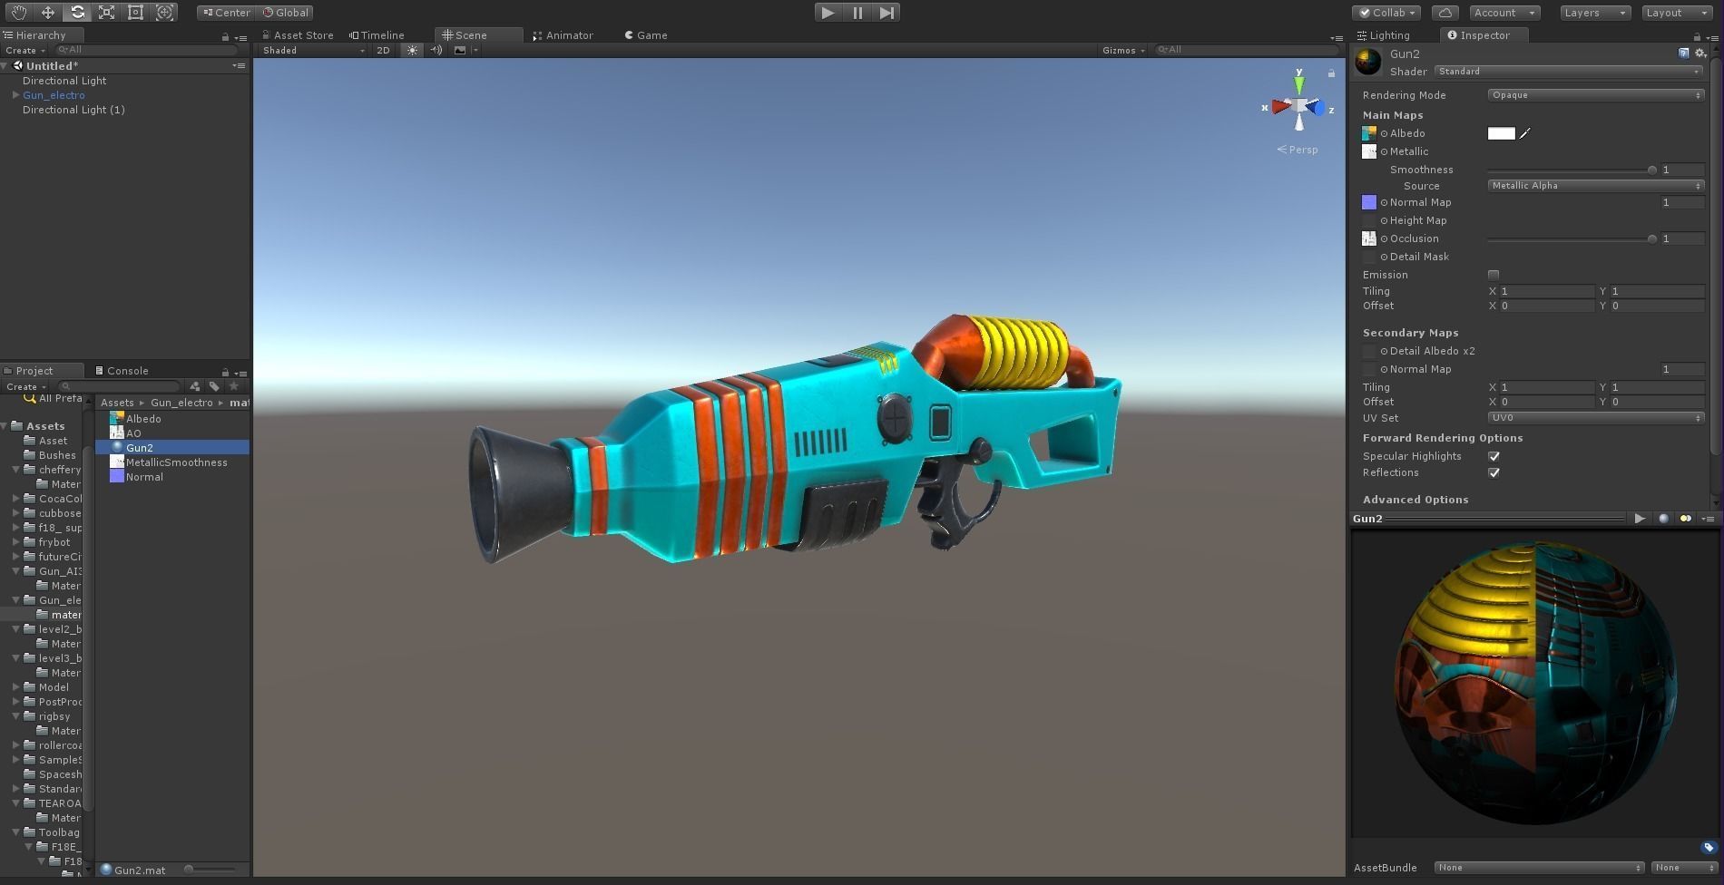Toggle 2D view mode

point(383,50)
